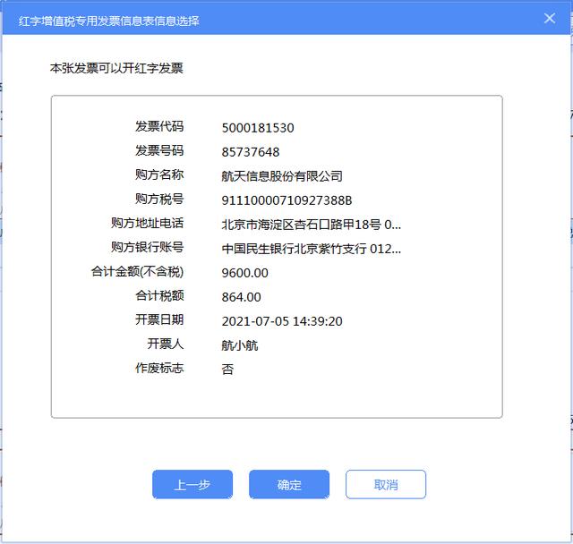Click the 合计税额 label
Screen dimensions: 573x544
[159, 295]
